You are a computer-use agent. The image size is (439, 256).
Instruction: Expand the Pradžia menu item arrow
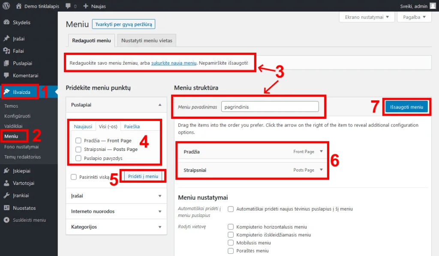click(322, 151)
